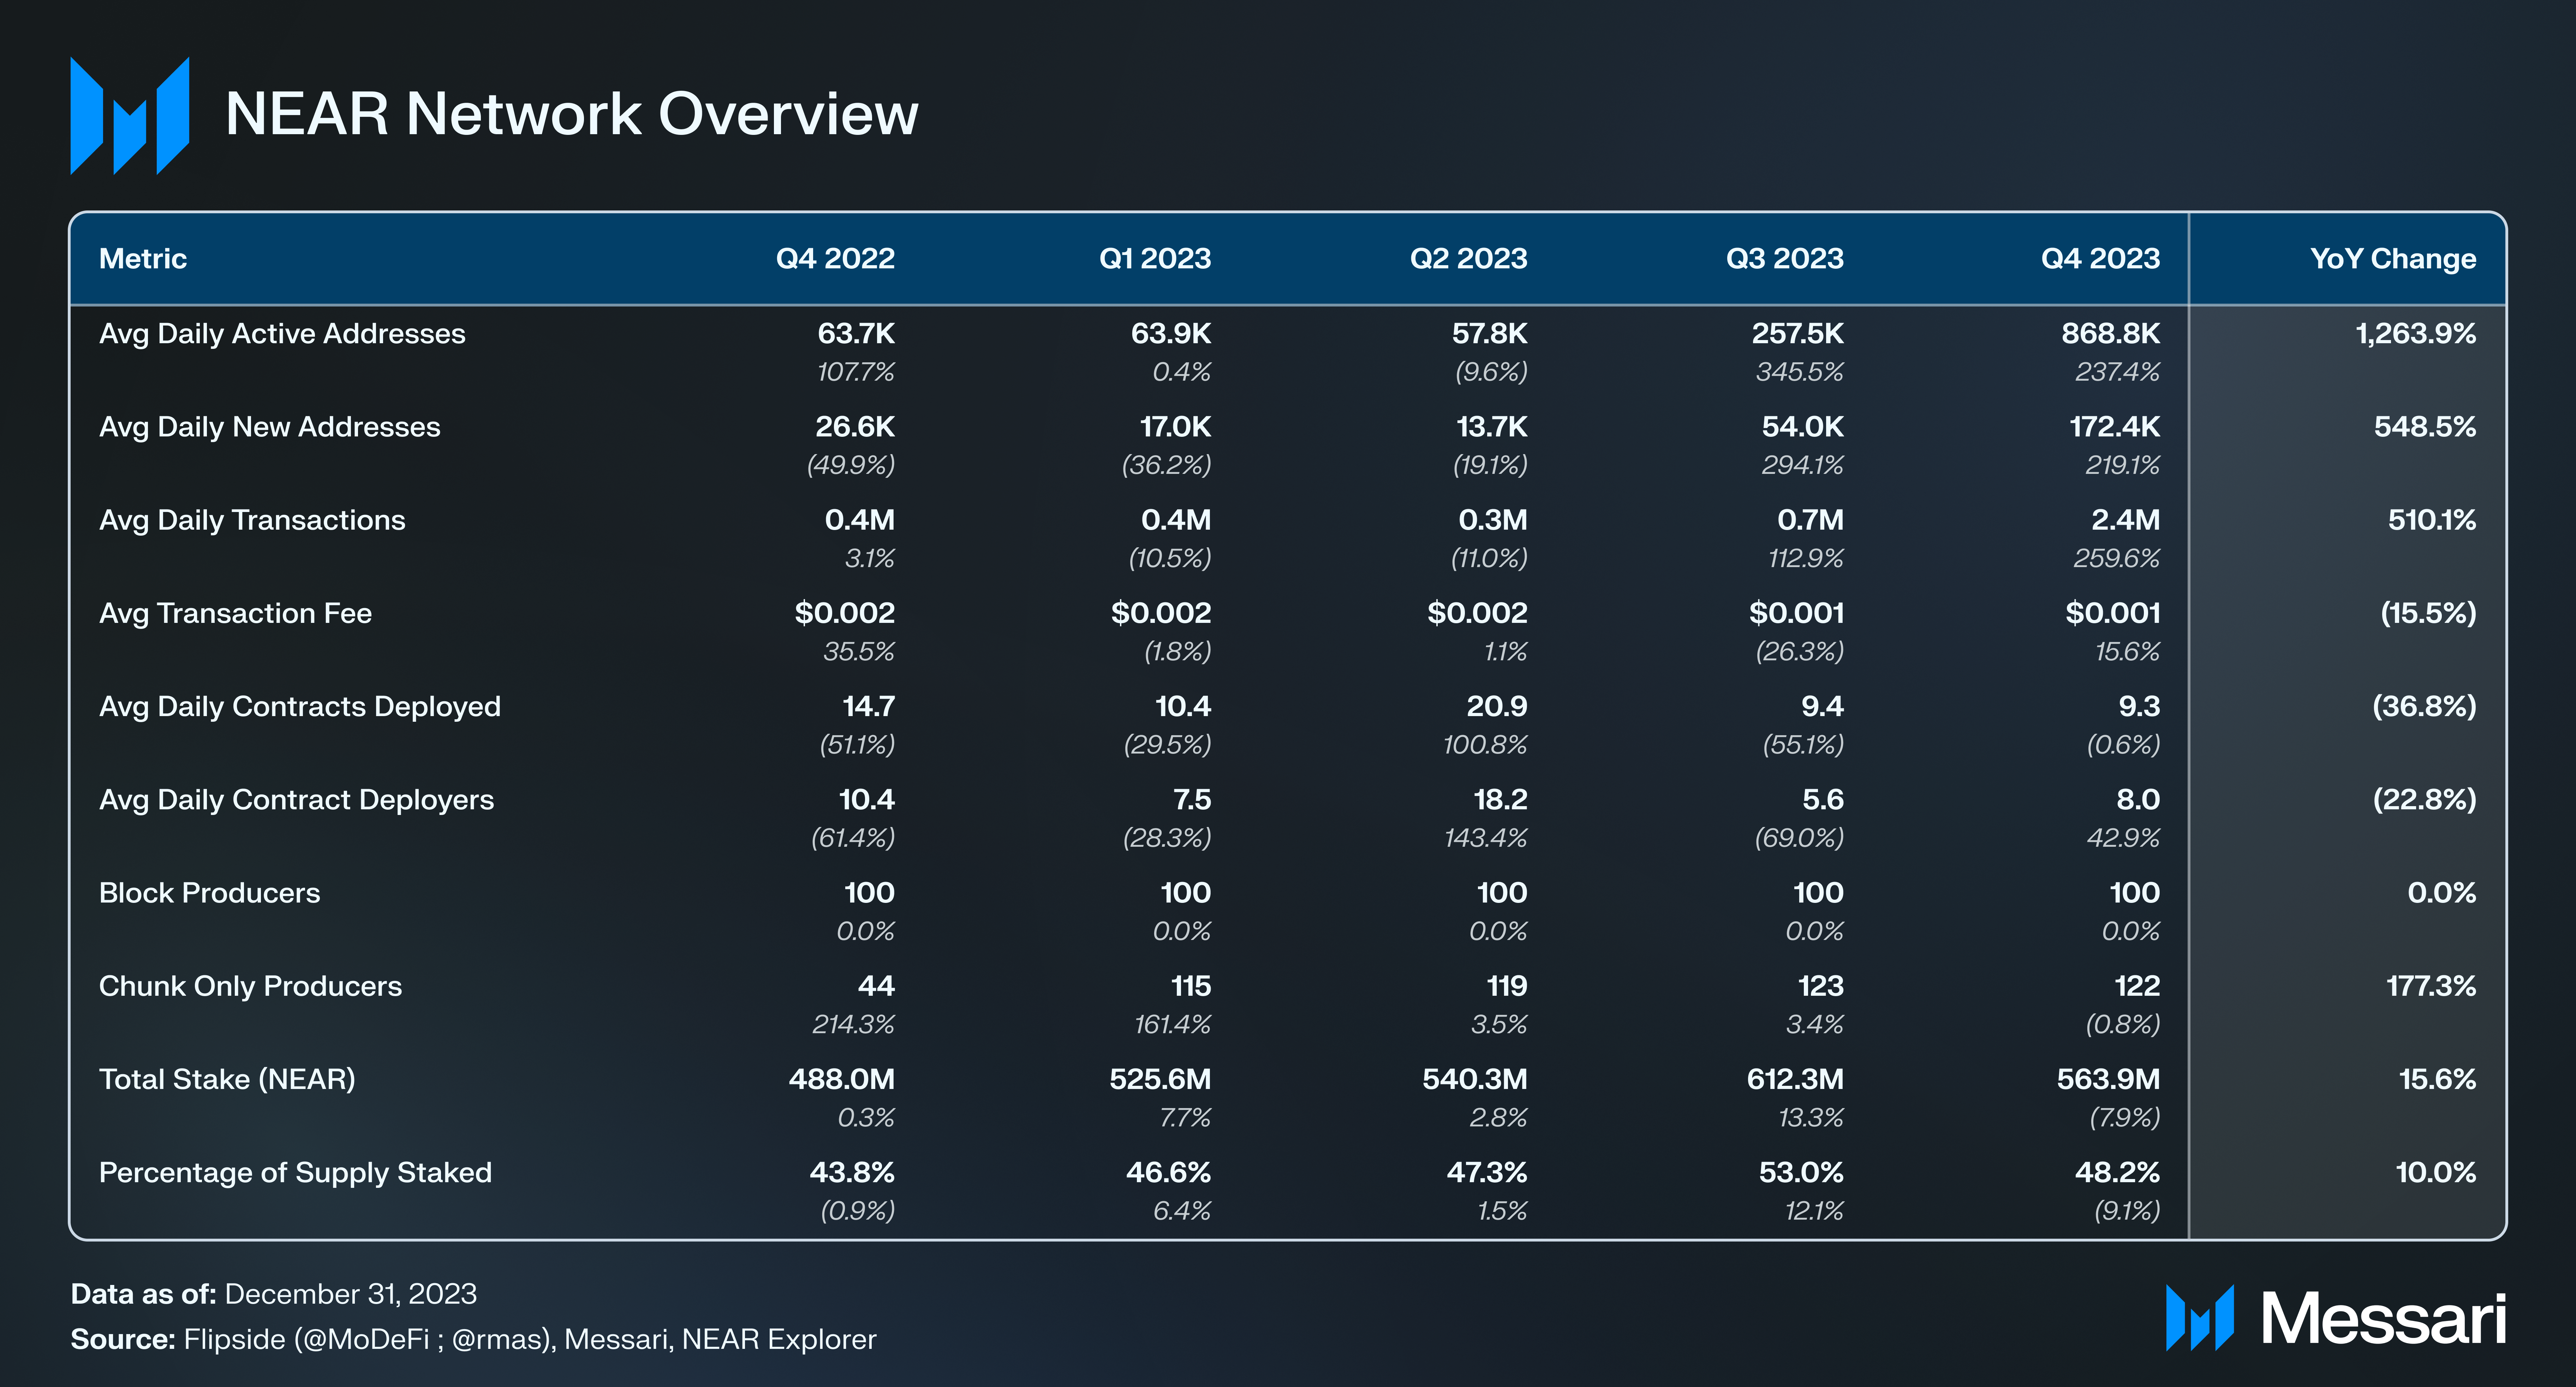Screen dimensions: 2576x1387
Task: Select the 'Avg Daily Transactions' row label
Action: (x=252, y=520)
